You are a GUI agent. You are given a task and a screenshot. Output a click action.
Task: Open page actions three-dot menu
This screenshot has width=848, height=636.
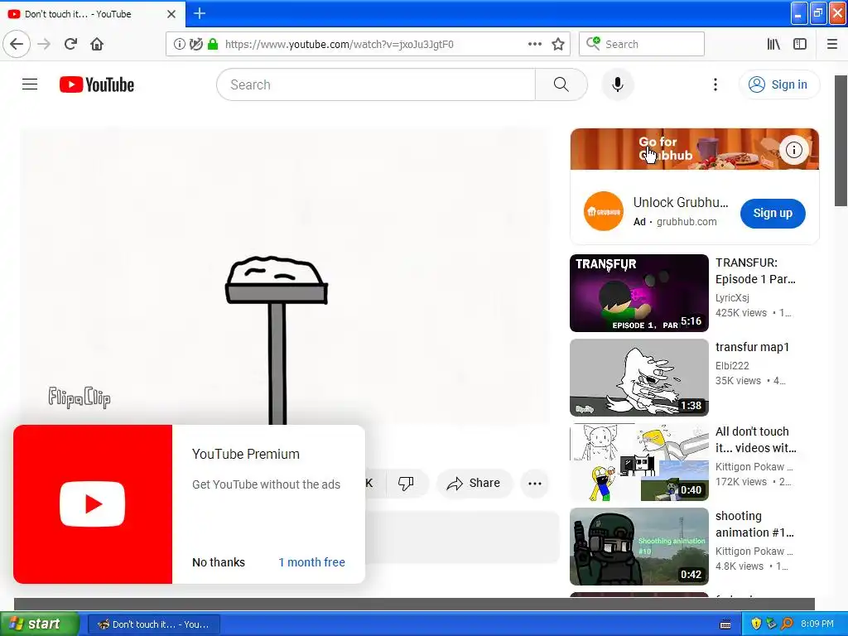(534, 44)
